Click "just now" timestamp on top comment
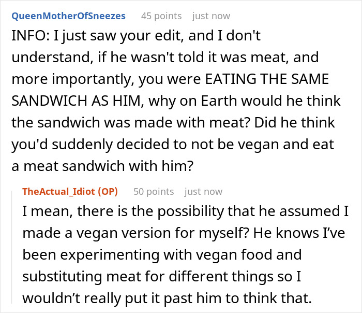Viewport: 362px width, 313px height. 212,16
